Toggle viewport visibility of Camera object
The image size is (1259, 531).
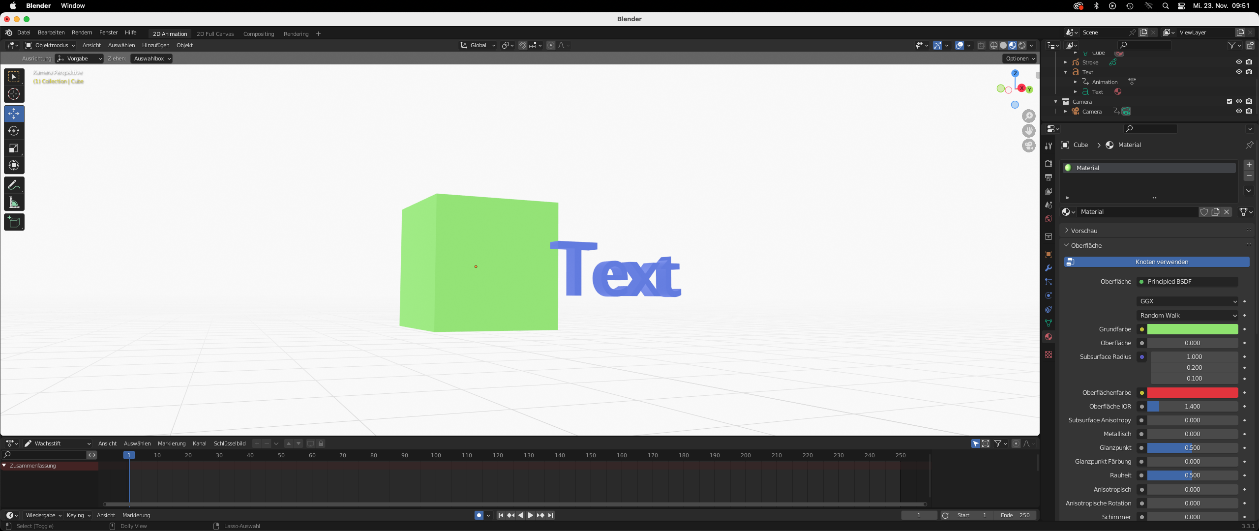(x=1239, y=112)
